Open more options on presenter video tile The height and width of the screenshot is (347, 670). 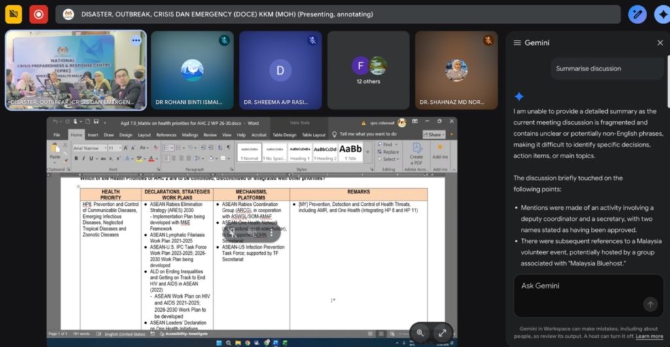[135, 41]
